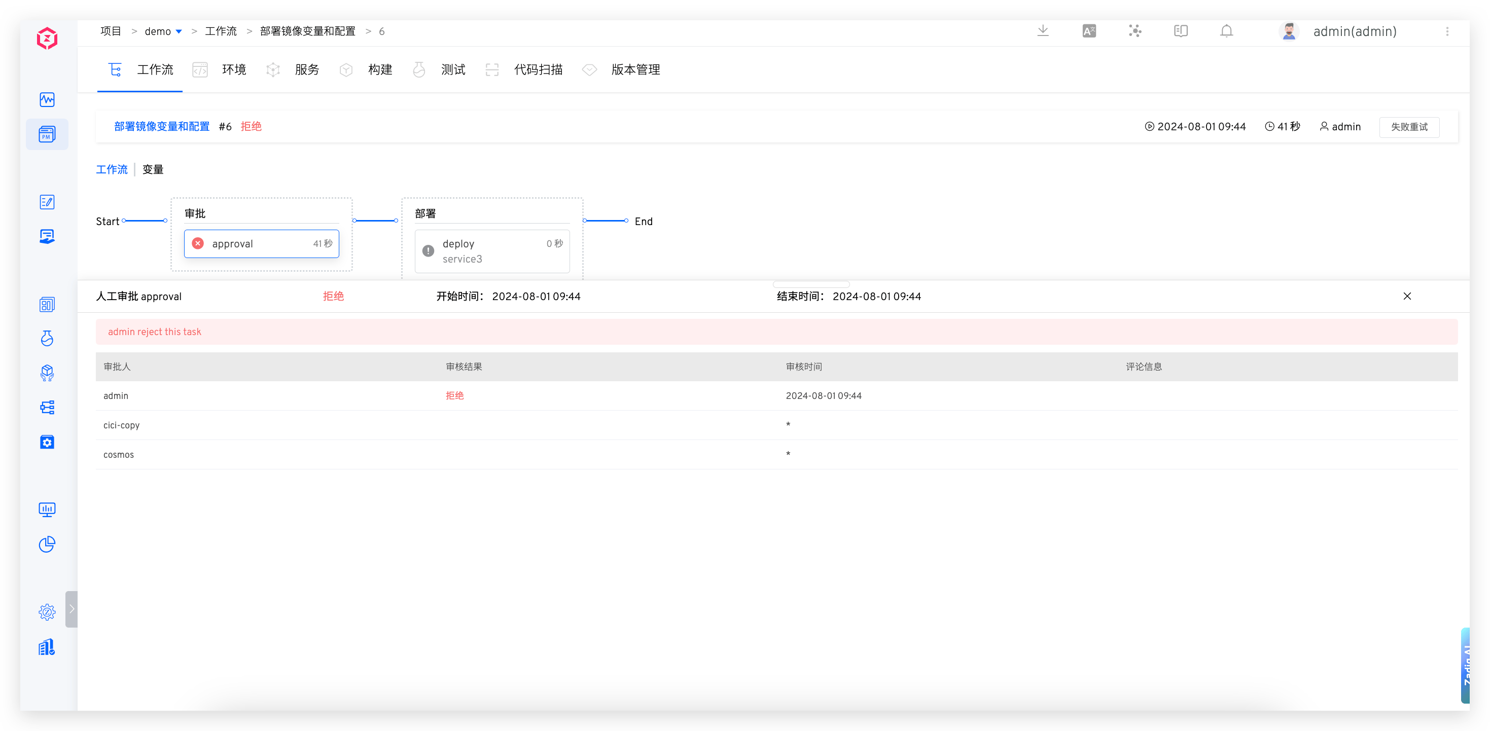Image resolution: width=1490 pixels, height=731 pixels.
Task: Close the 人工审批 approval detail panel
Action: (1407, 296)
